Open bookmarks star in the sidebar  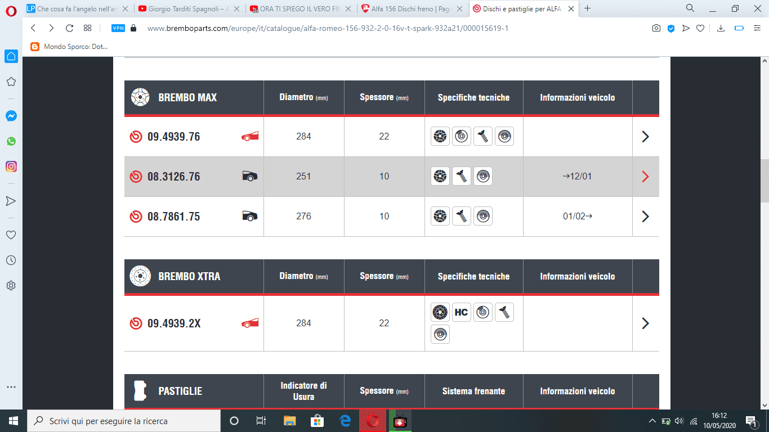pyautogui.click(x=11, y=82)
